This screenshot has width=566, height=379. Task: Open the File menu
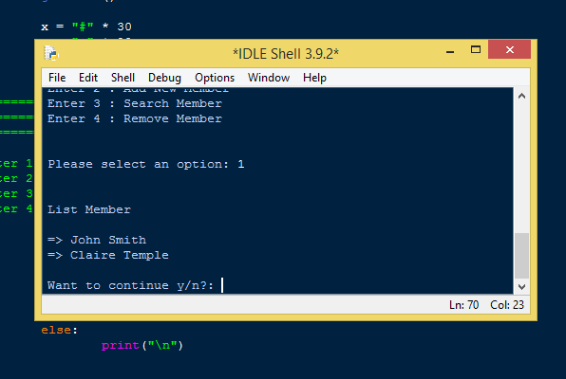point(57,78)
